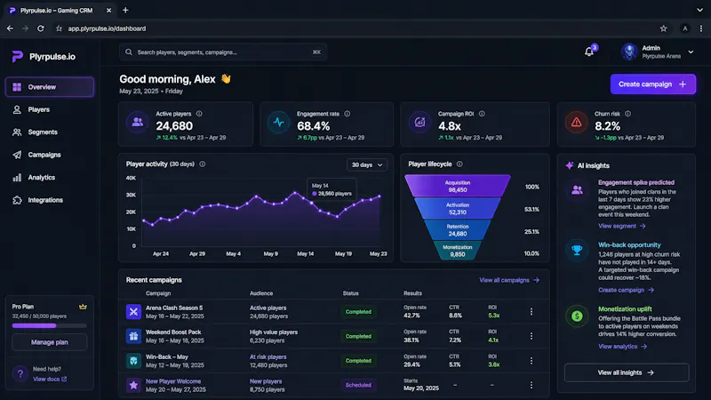Click the Active players info icon

coord(199,114)
